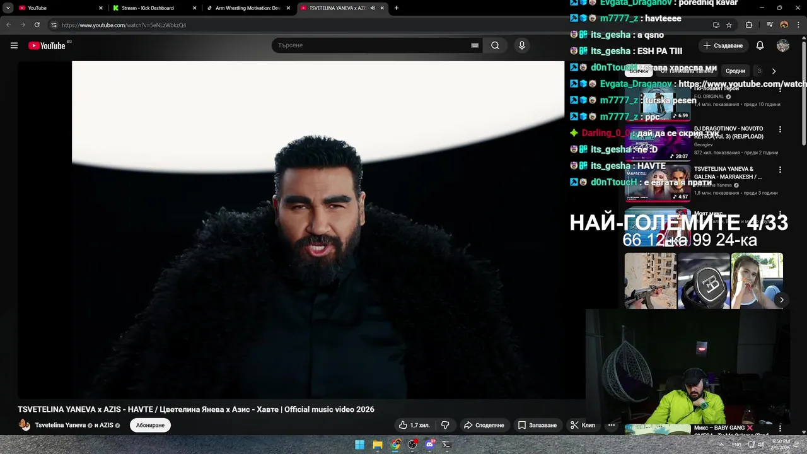807x454 pixels.
Task: Show next shorts with the arrow
Action: click(781, 300)
